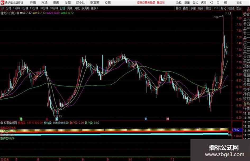This screenshot has width=250, height=161.
Task: Click the 统计 statistics toolbar button
Action: click(x=201, y=8)
